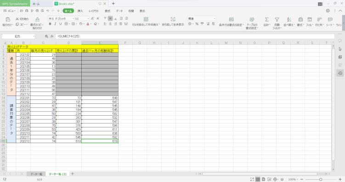Click the insert function fx icon
345x182 pixels.
52,36
